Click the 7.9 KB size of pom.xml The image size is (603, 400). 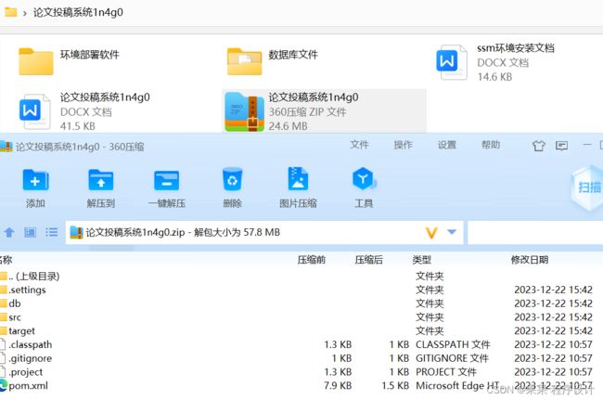(x=338, y=386)
